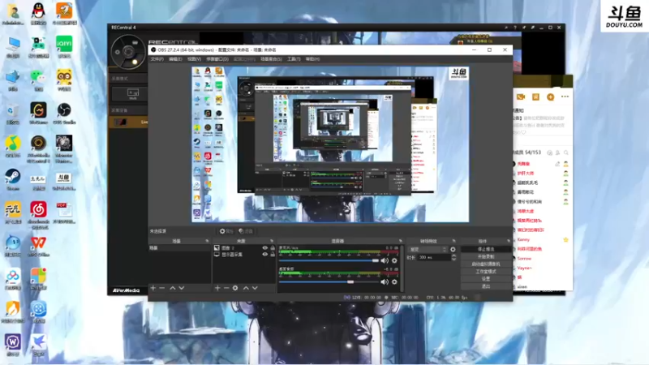This screenshot has height=365, width=649.
Task: Click the 300 ms duration field
Action: point(433,257)
